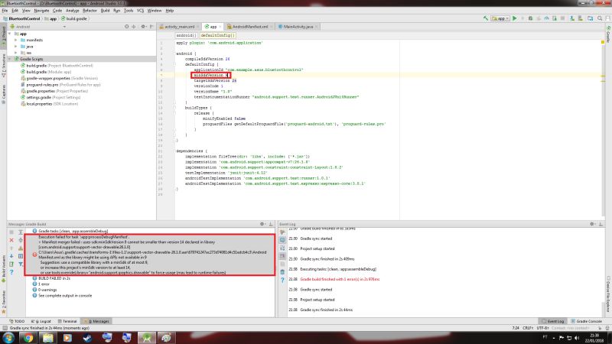This screenshot has height=344, width=612.
Task: Collapse the Gradle Scripts node
Action: (x=10, y=59)
